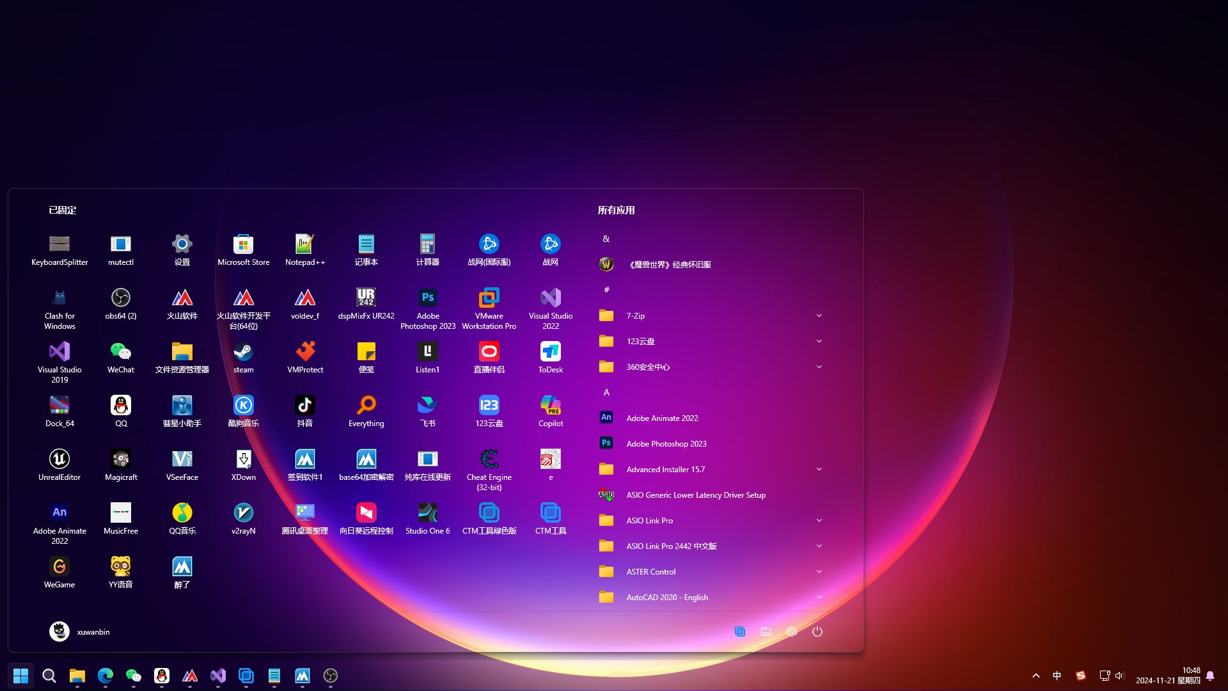Viewport: 1228px width, 691px height.
Task: Click the power button in Start menu
Action: coord(817,631)
